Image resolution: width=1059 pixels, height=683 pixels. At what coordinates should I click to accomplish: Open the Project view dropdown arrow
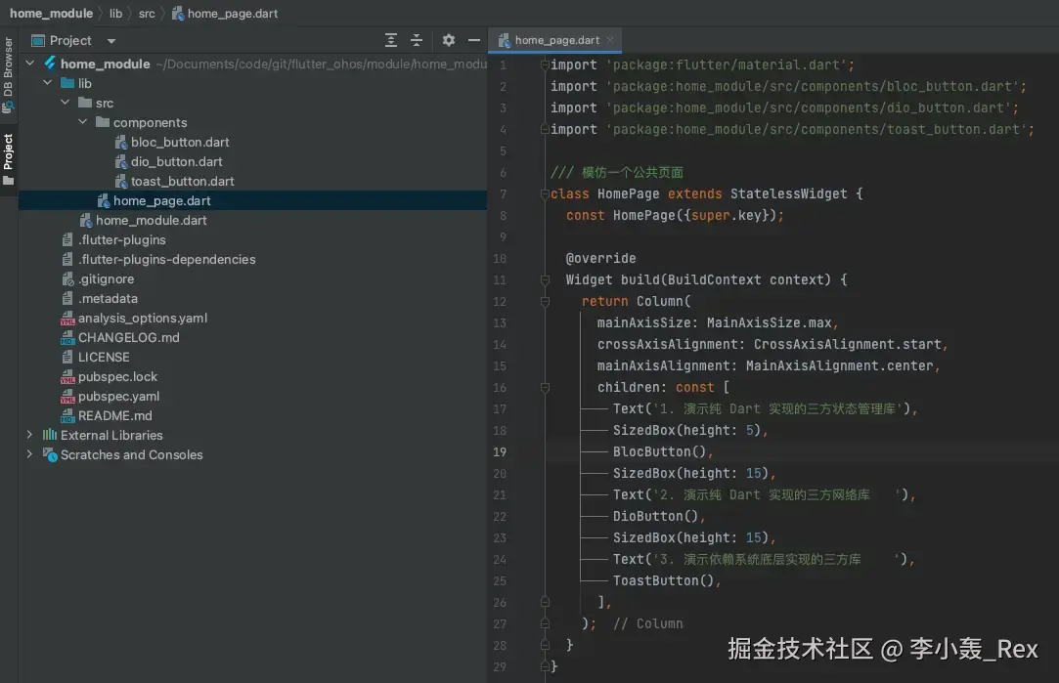111,41
